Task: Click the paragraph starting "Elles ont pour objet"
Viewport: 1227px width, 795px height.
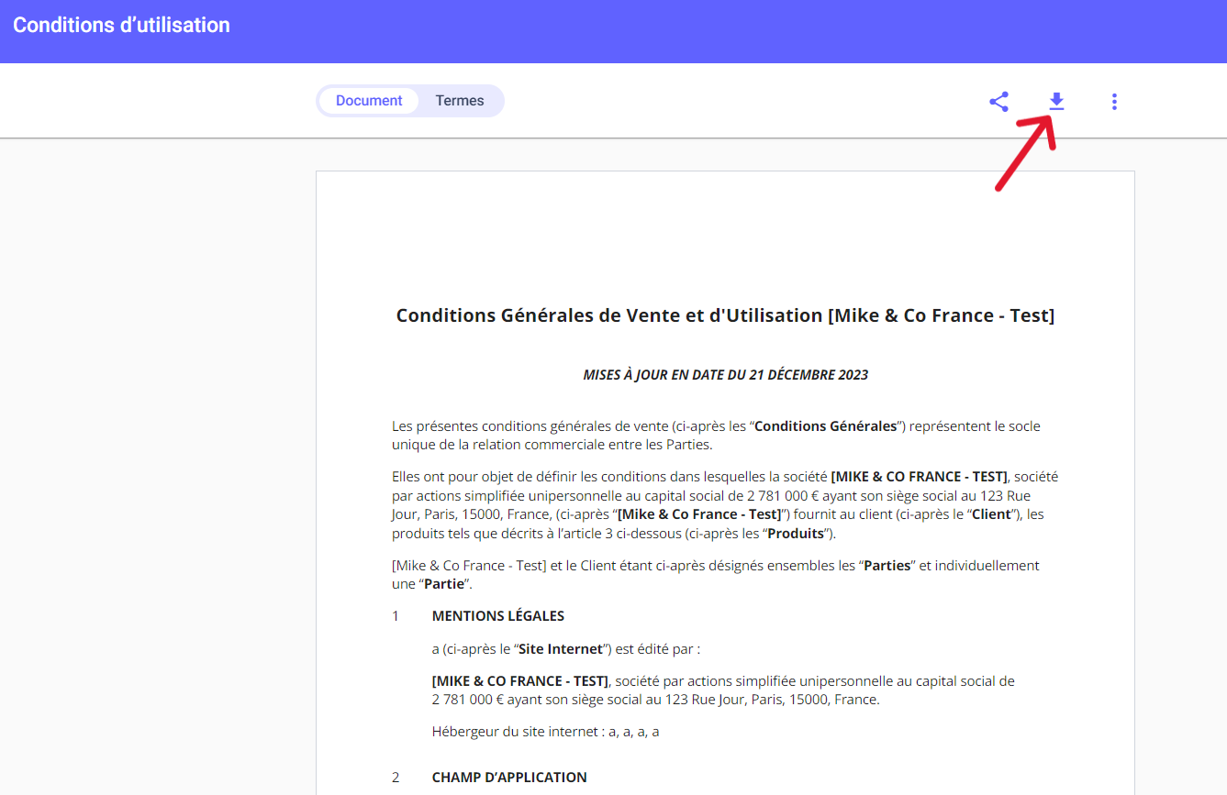Action: [716, 505]
